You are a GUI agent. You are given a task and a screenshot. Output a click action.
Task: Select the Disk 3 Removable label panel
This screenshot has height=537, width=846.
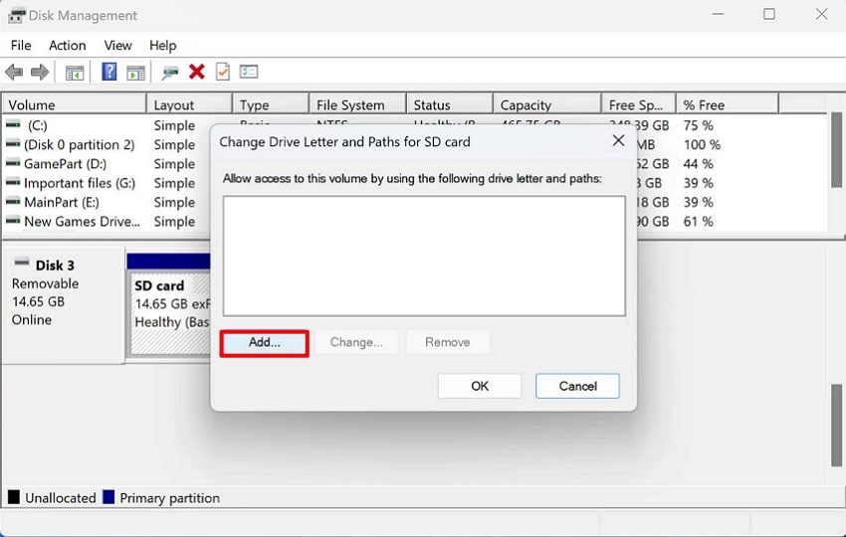pyautogui.click(x=64, y=305)
